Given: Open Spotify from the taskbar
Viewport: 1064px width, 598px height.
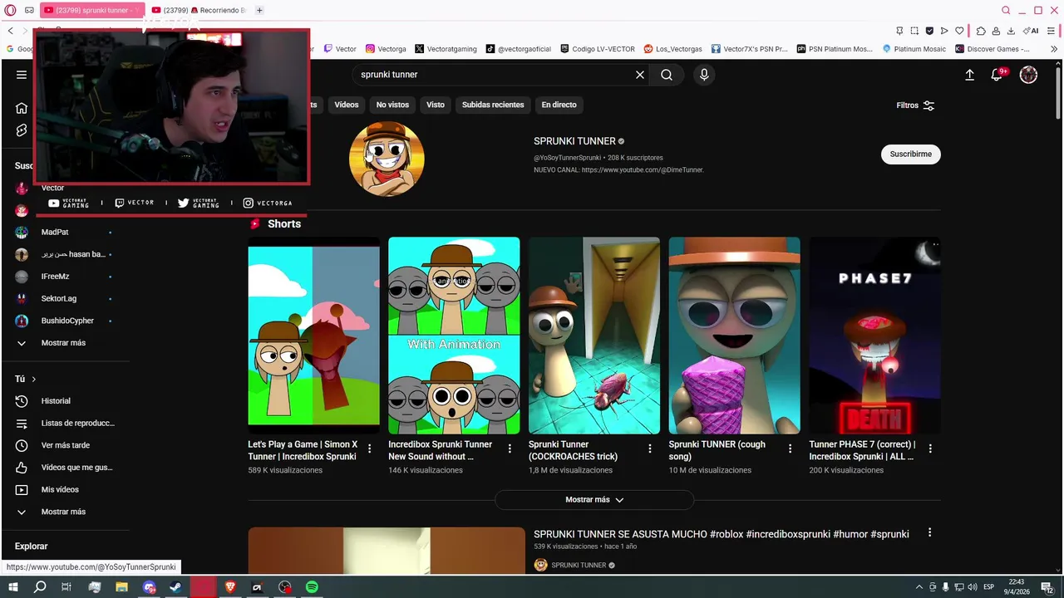Looking at the screenshot, I should point(312,587).
